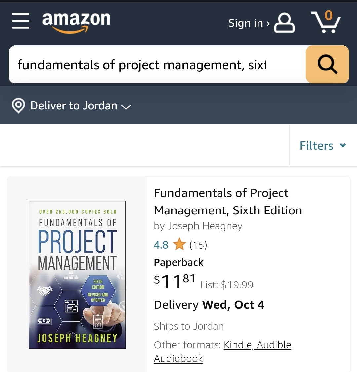The width and height of the screenshot is (357, 372).
Task: Click the location pin icon
Action: click(x=18, y=105)
